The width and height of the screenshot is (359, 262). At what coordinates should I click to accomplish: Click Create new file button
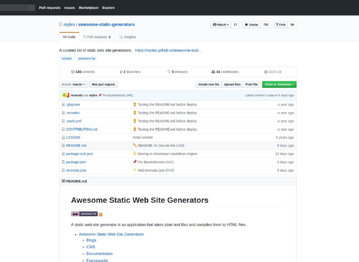click(x=209, y=84)
